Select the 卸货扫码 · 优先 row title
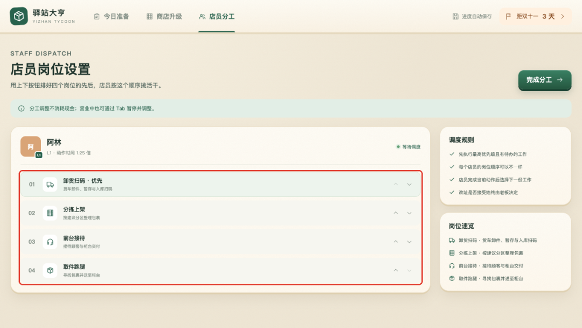The width and height of the screenshot is (582, 328). pos(82,181)
